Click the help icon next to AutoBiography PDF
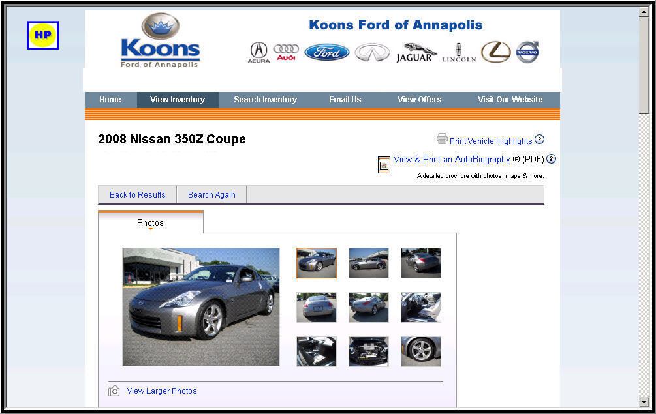Image resolution: width=656 pixels, height=414 pixels. [x=552, y=158]
